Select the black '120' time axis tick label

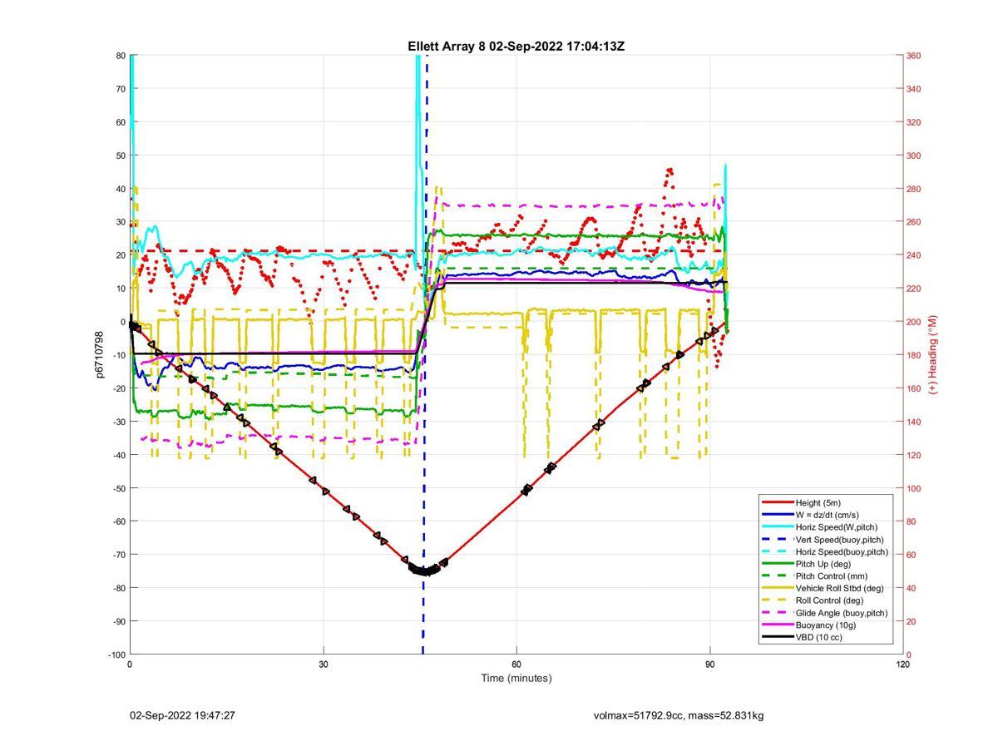[903, 664]
